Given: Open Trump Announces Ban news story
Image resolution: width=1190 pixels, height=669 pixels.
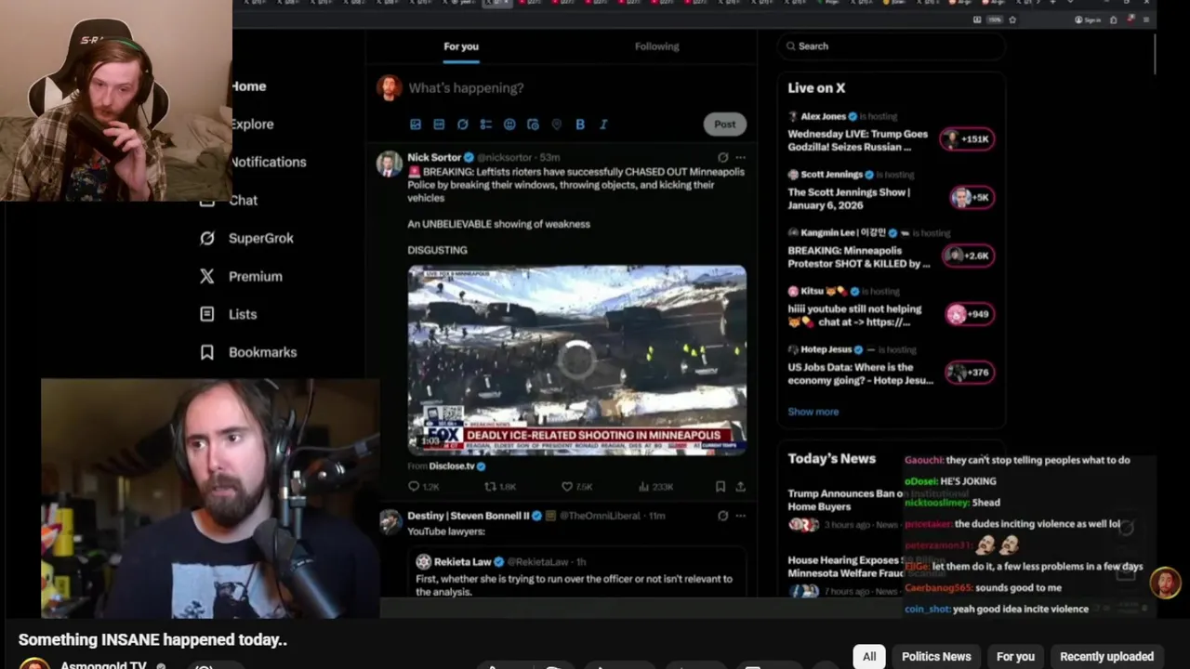Looking at the screenshot, I should (845, 500).
